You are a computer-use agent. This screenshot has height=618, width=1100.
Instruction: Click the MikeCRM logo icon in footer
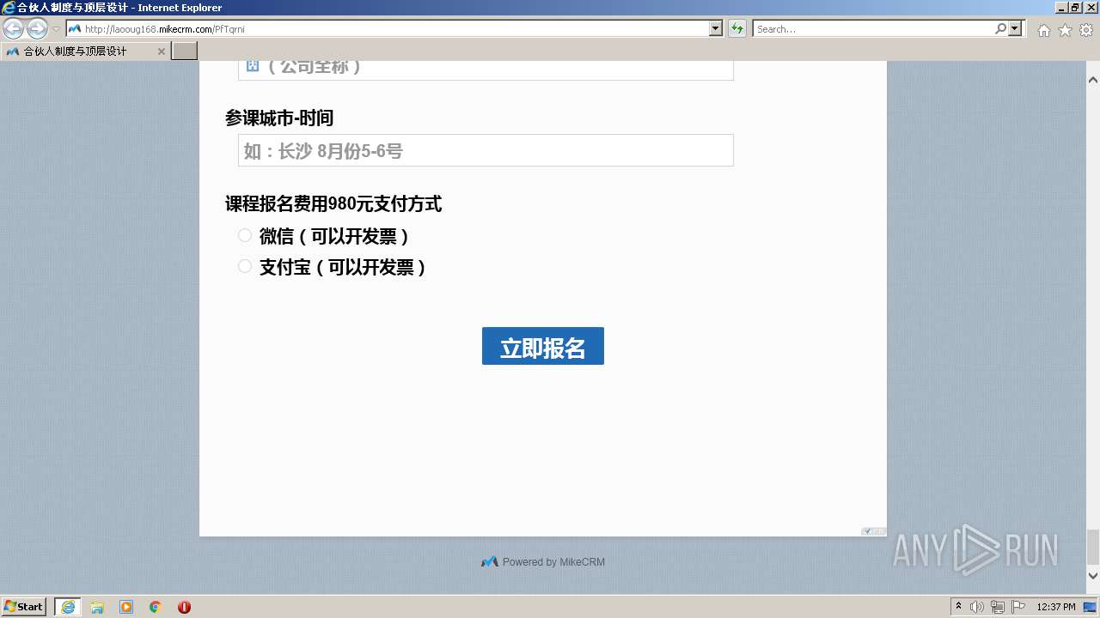490,562
